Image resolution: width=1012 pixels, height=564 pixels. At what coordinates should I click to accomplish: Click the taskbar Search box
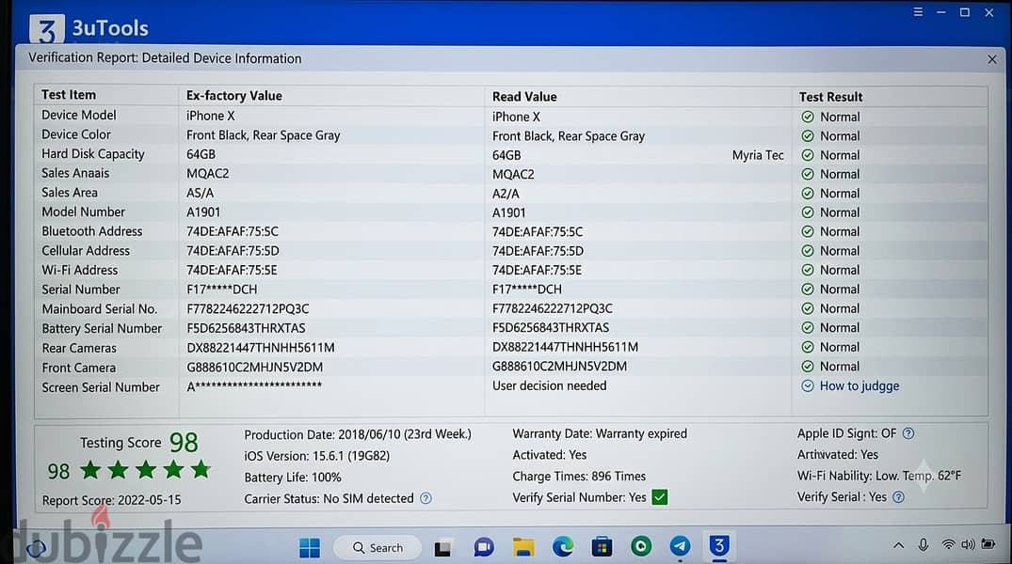pyautogui.click(x=377, y=548)
